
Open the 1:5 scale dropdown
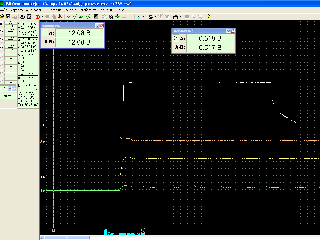(x=10, y=89)
